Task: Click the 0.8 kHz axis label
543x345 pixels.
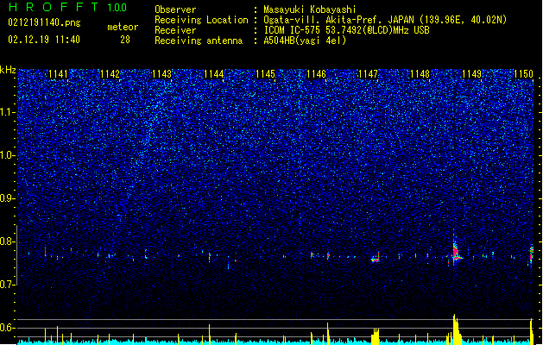Action: 8,241
